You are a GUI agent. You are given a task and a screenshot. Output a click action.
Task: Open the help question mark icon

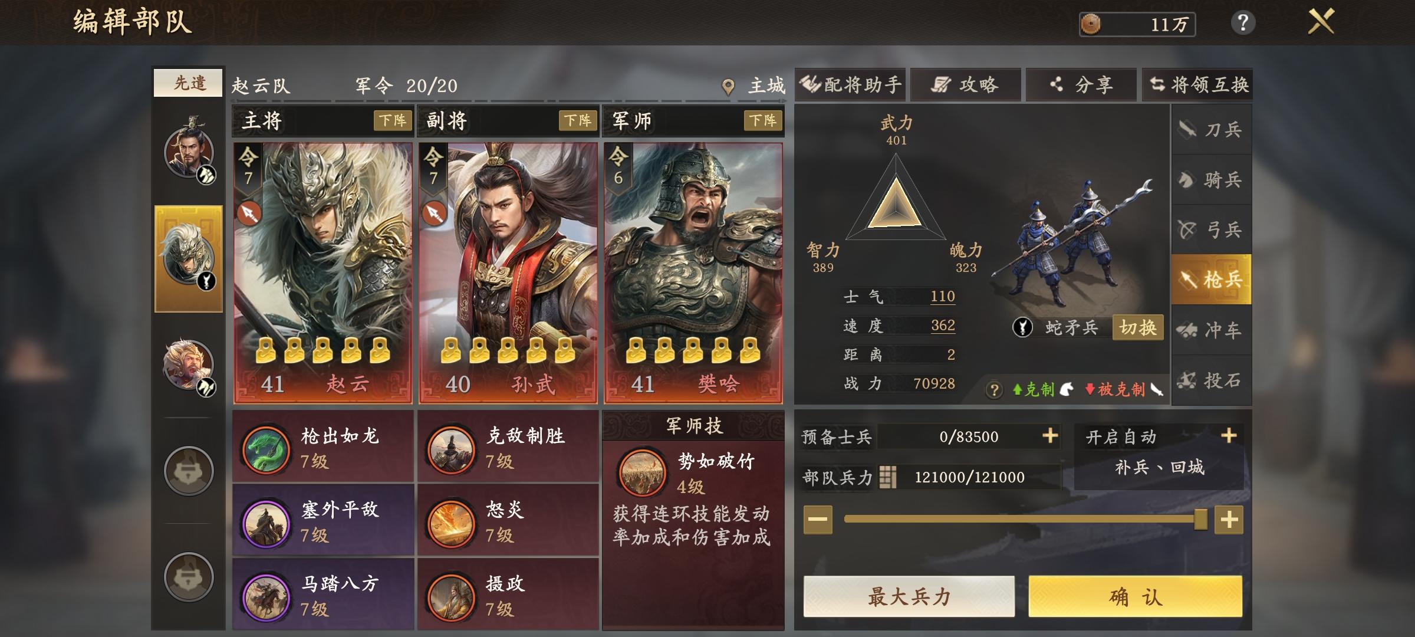point(1243,24)
